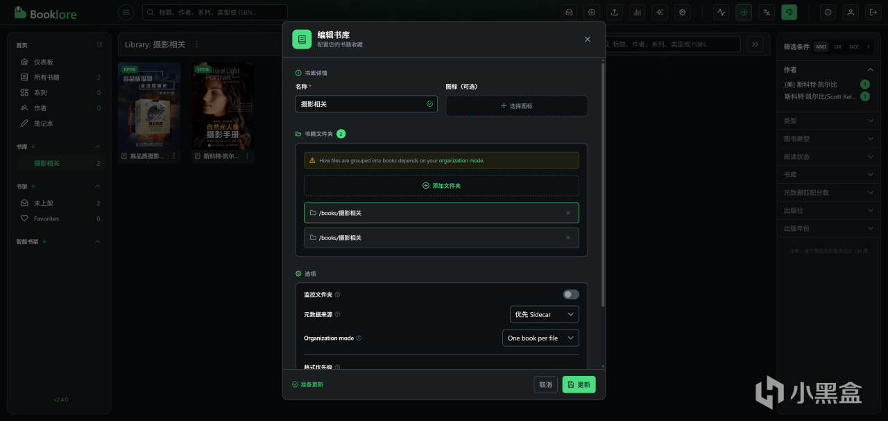888x421 pixels.
Task: Click the user profile icon
Action: [851, 12]
